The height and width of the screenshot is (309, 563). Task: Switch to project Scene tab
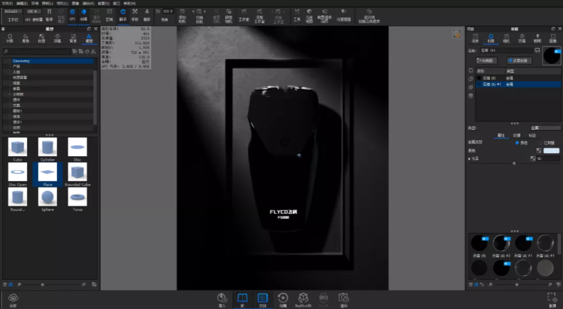[x=475, y=38]
